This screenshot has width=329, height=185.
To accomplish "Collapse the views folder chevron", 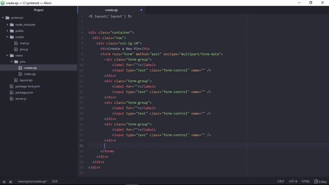I will (x=7, y=55).
